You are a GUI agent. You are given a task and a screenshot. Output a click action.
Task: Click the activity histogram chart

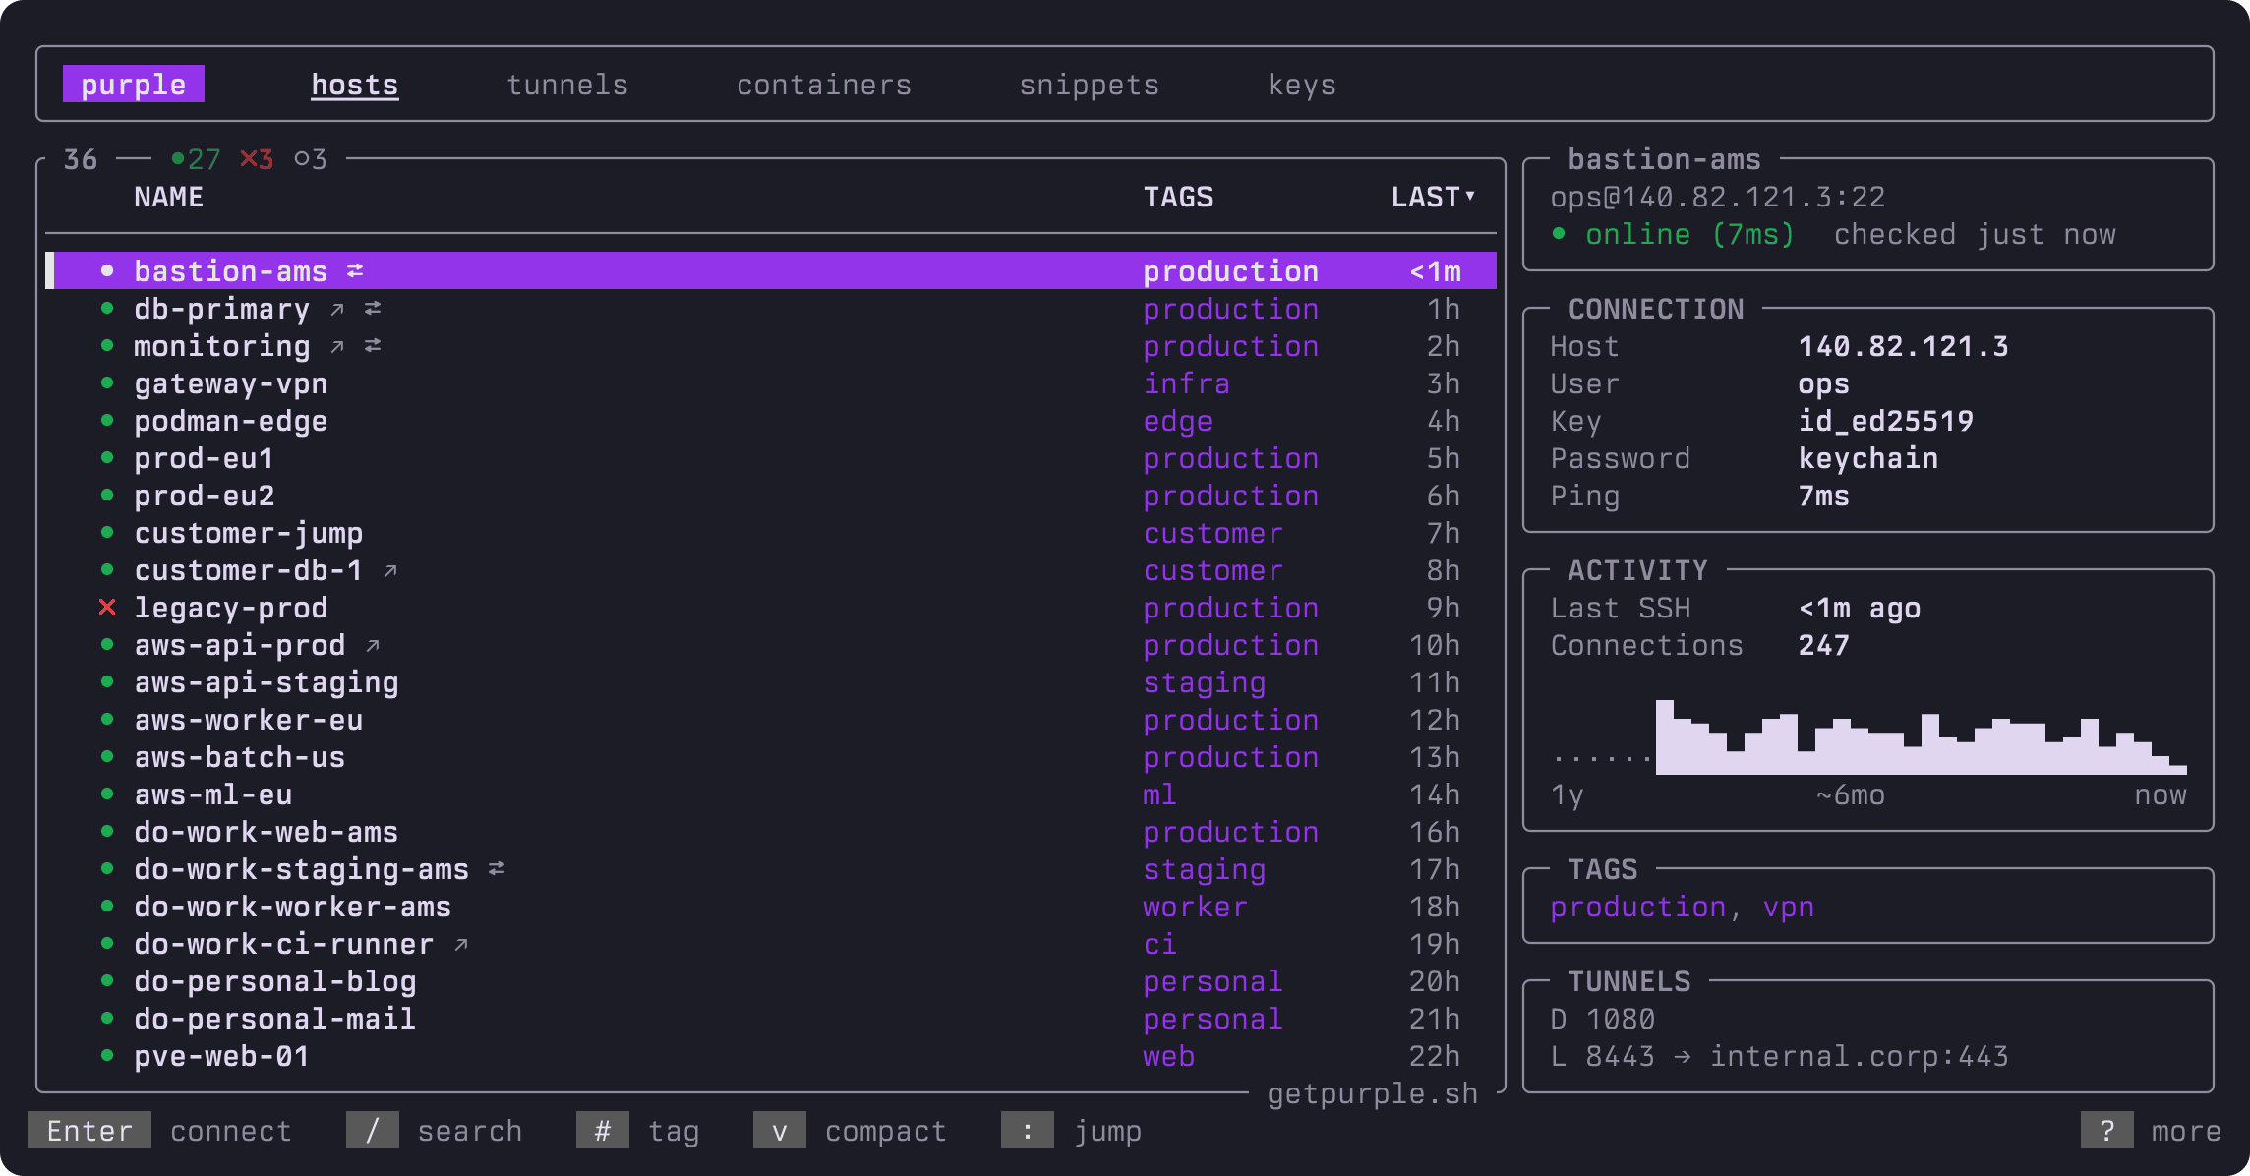point(1869,737)
